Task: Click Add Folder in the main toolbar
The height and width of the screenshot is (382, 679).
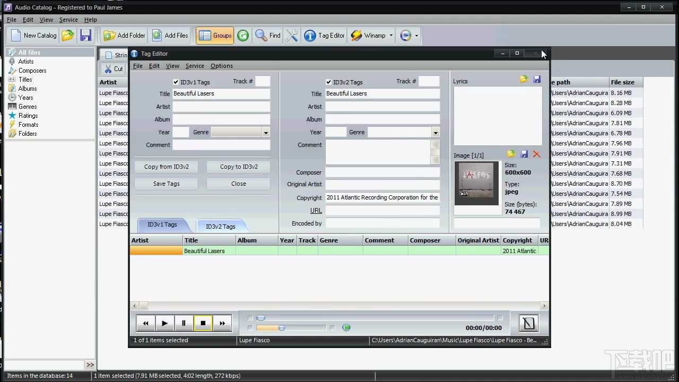Action: point(125,36)
